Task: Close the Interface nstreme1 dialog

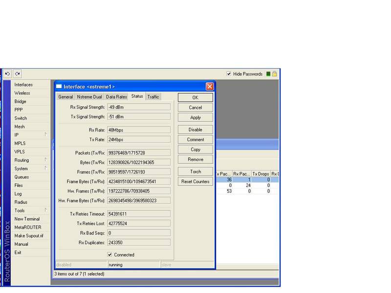Action: point(210,86)
